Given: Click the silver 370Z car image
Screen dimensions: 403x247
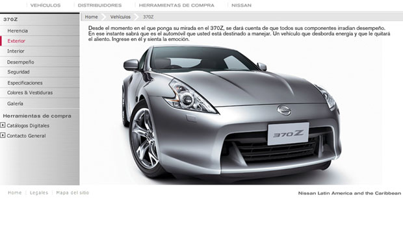Looking at the screenshot, I should coord(231,113).
